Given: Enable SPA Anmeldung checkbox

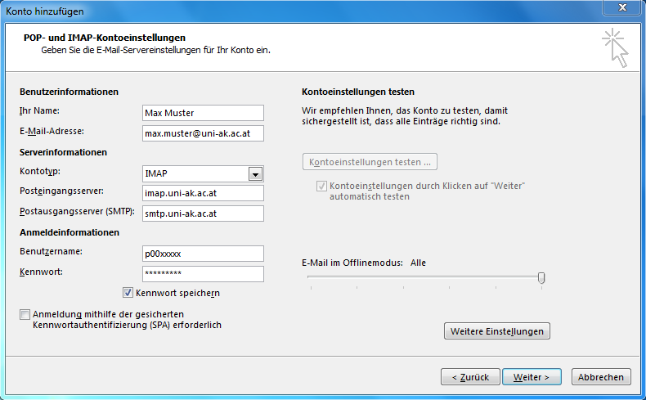Looking at the screenshot, I should [x=25, y=315].
